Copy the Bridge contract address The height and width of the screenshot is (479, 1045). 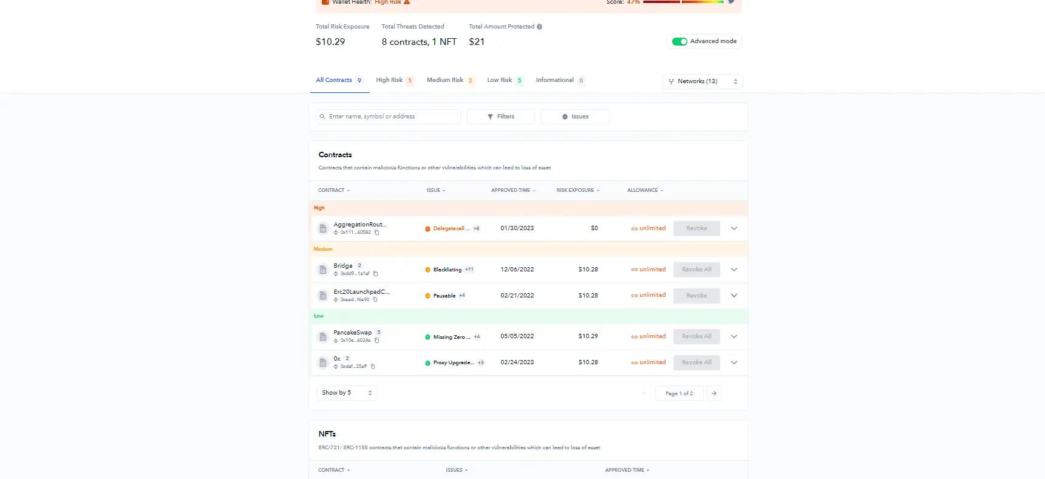[x=375, y=274]
